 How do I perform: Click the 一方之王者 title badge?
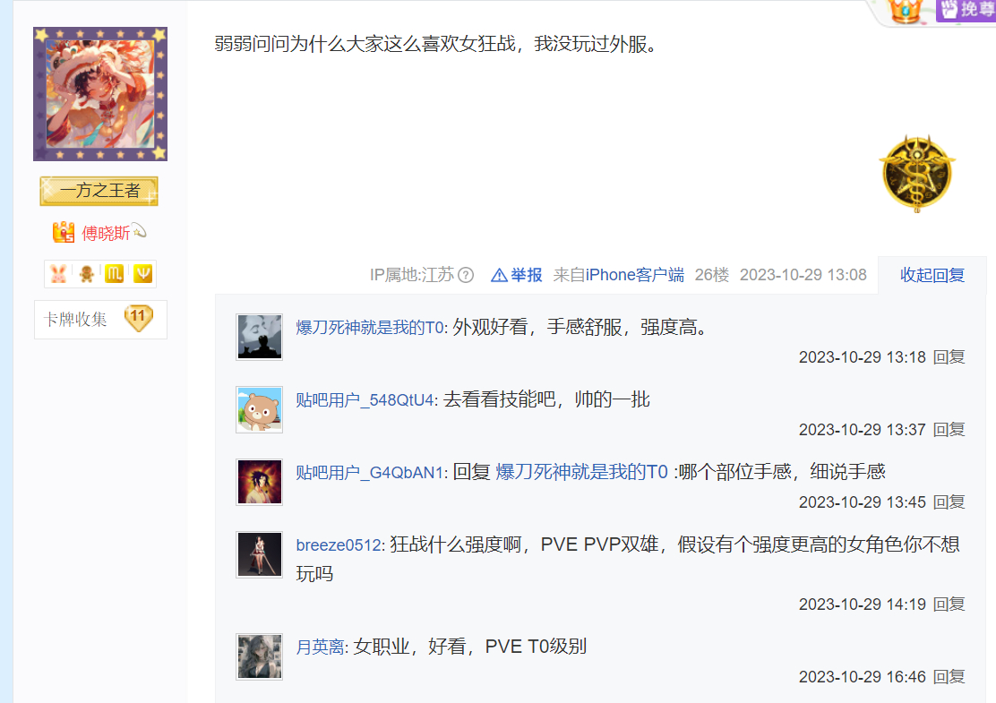(99, 191)
